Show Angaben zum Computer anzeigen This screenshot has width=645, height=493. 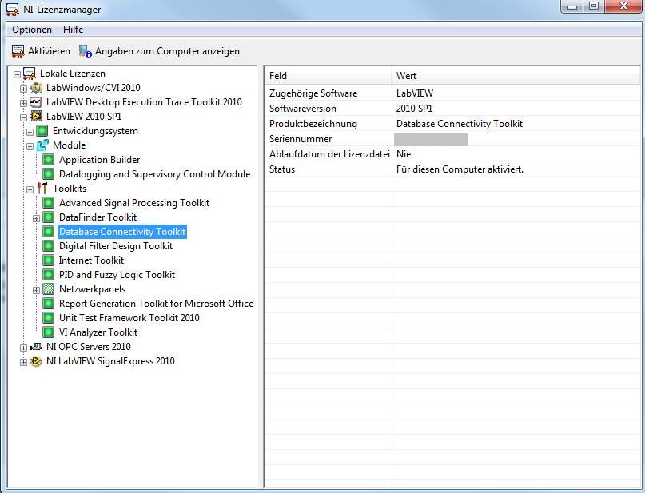point(159,51)
